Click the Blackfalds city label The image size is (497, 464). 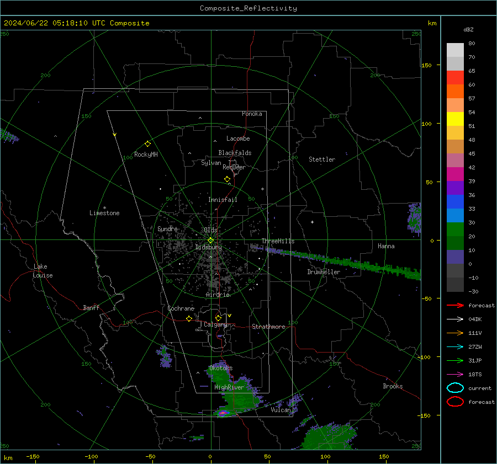click(235, 153)
